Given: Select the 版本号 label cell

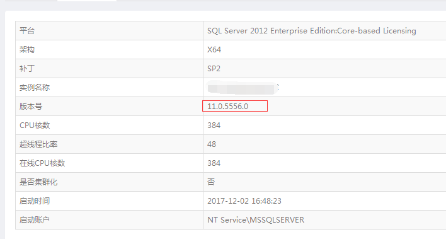Looking at the screenshot, I should 109,106.
